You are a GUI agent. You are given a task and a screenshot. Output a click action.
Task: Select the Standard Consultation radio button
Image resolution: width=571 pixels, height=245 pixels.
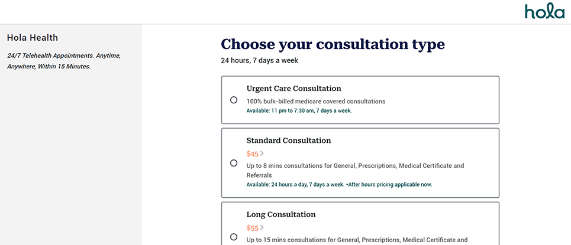[x=234, y=163]
